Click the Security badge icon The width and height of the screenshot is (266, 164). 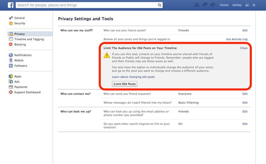coord(11,23)
